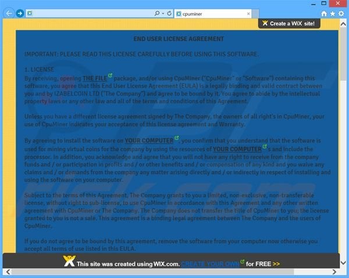Open second YOUR COMPUTER link after 'resources of'
This screenshot has height=278, width=349.
point(237,149)
